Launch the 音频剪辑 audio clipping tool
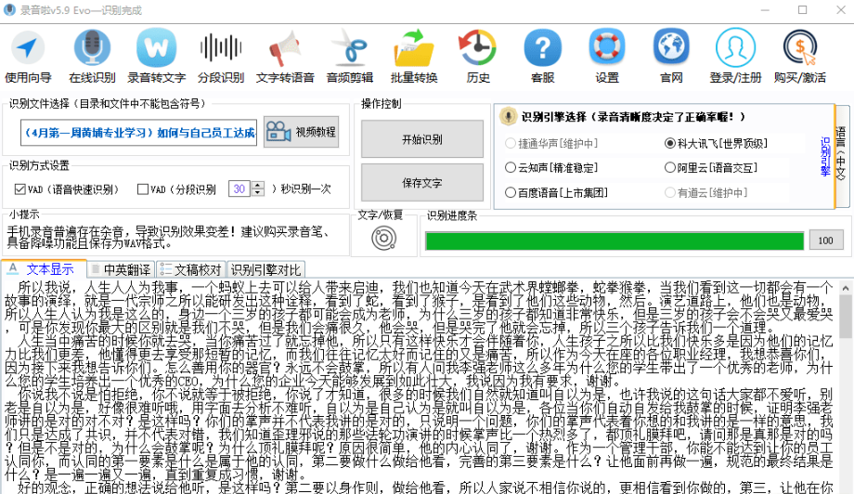This screenshot has height=494, width=854. 350,56
